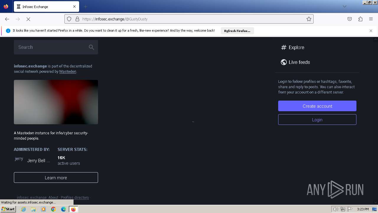Open a new tab with the plus button
378x213 pixels.
[x=85, y=7]
